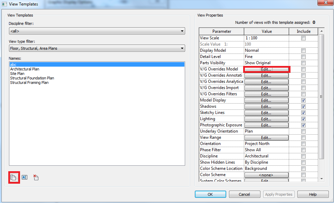Viewport: 334px width, 203px height.
Task: Click Underlay Orientation value Plan
Action: (249, 131)
